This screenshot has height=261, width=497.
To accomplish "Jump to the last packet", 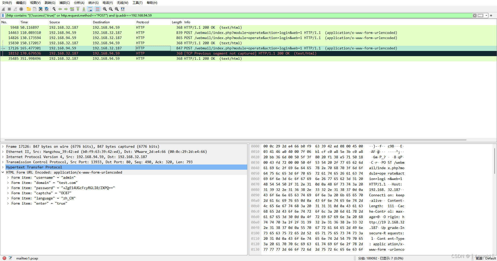I will coord(84,9).
